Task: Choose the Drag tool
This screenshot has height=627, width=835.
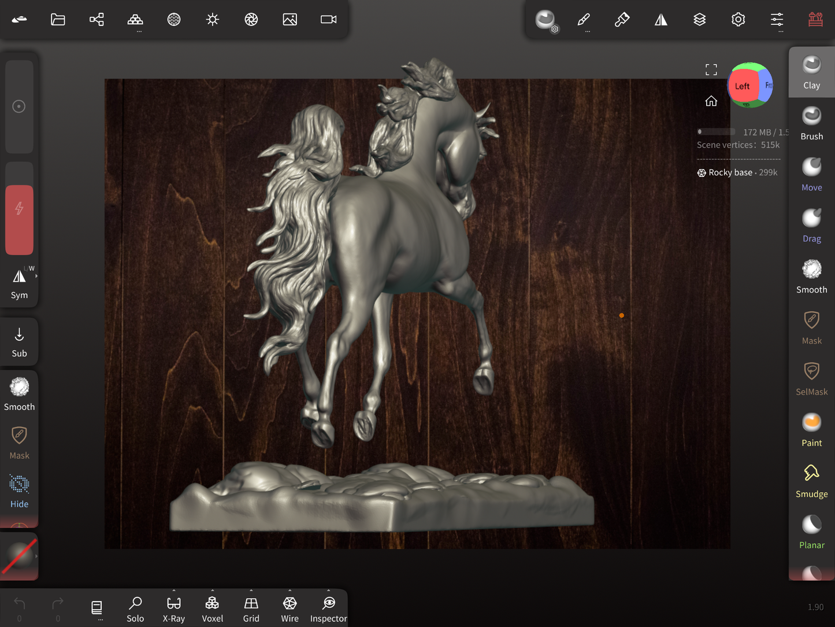Action: point(811,226)
